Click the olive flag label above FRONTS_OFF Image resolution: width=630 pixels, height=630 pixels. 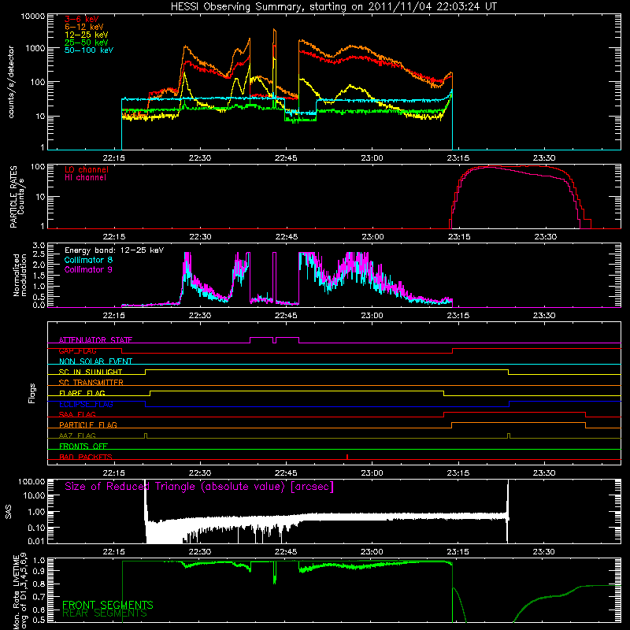(x=77, y=436)
